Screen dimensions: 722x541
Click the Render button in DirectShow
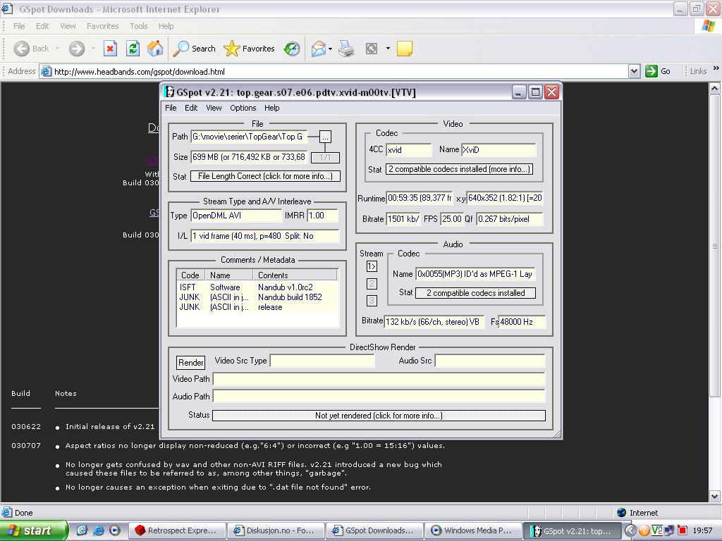pos(190,363)
